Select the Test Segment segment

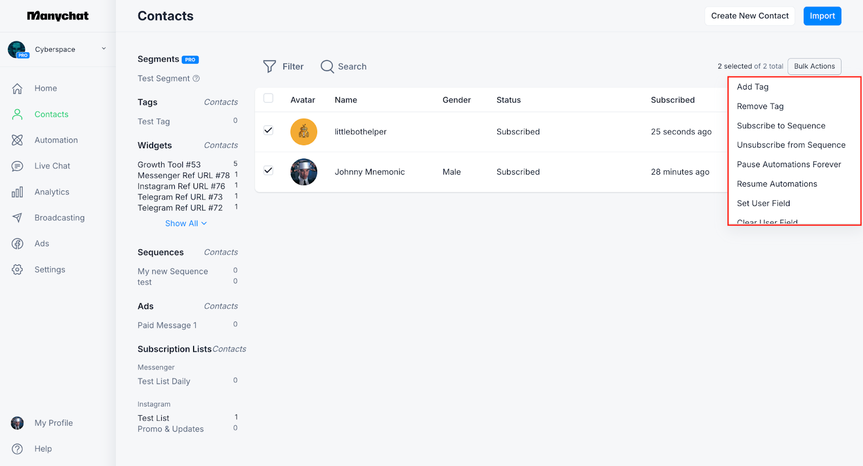(163, 79)
